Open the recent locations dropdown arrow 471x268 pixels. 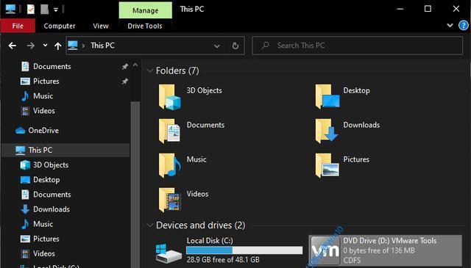[45, 46]
